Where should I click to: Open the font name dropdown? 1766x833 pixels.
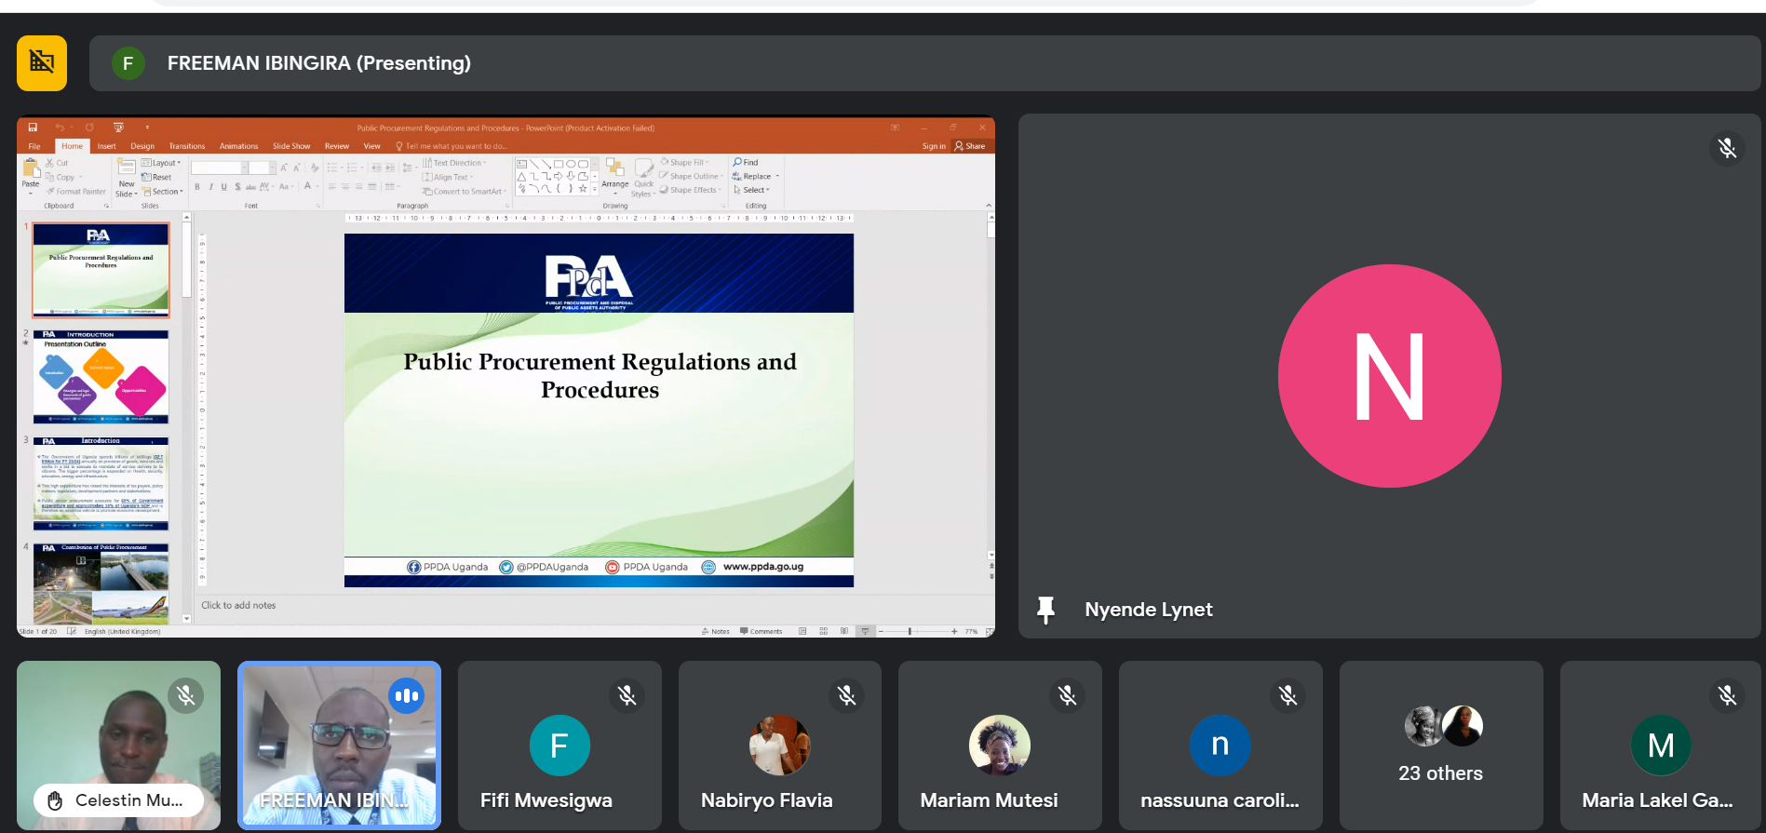(244, 168)
